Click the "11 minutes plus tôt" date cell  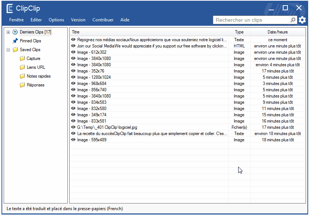point(278,109)
